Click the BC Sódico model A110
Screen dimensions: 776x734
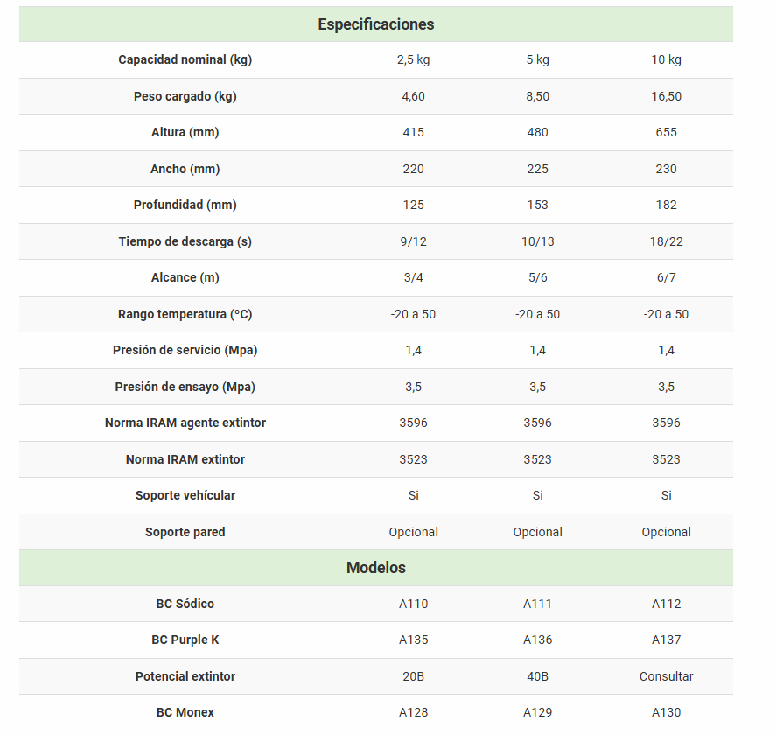click(x=413, y=604)
